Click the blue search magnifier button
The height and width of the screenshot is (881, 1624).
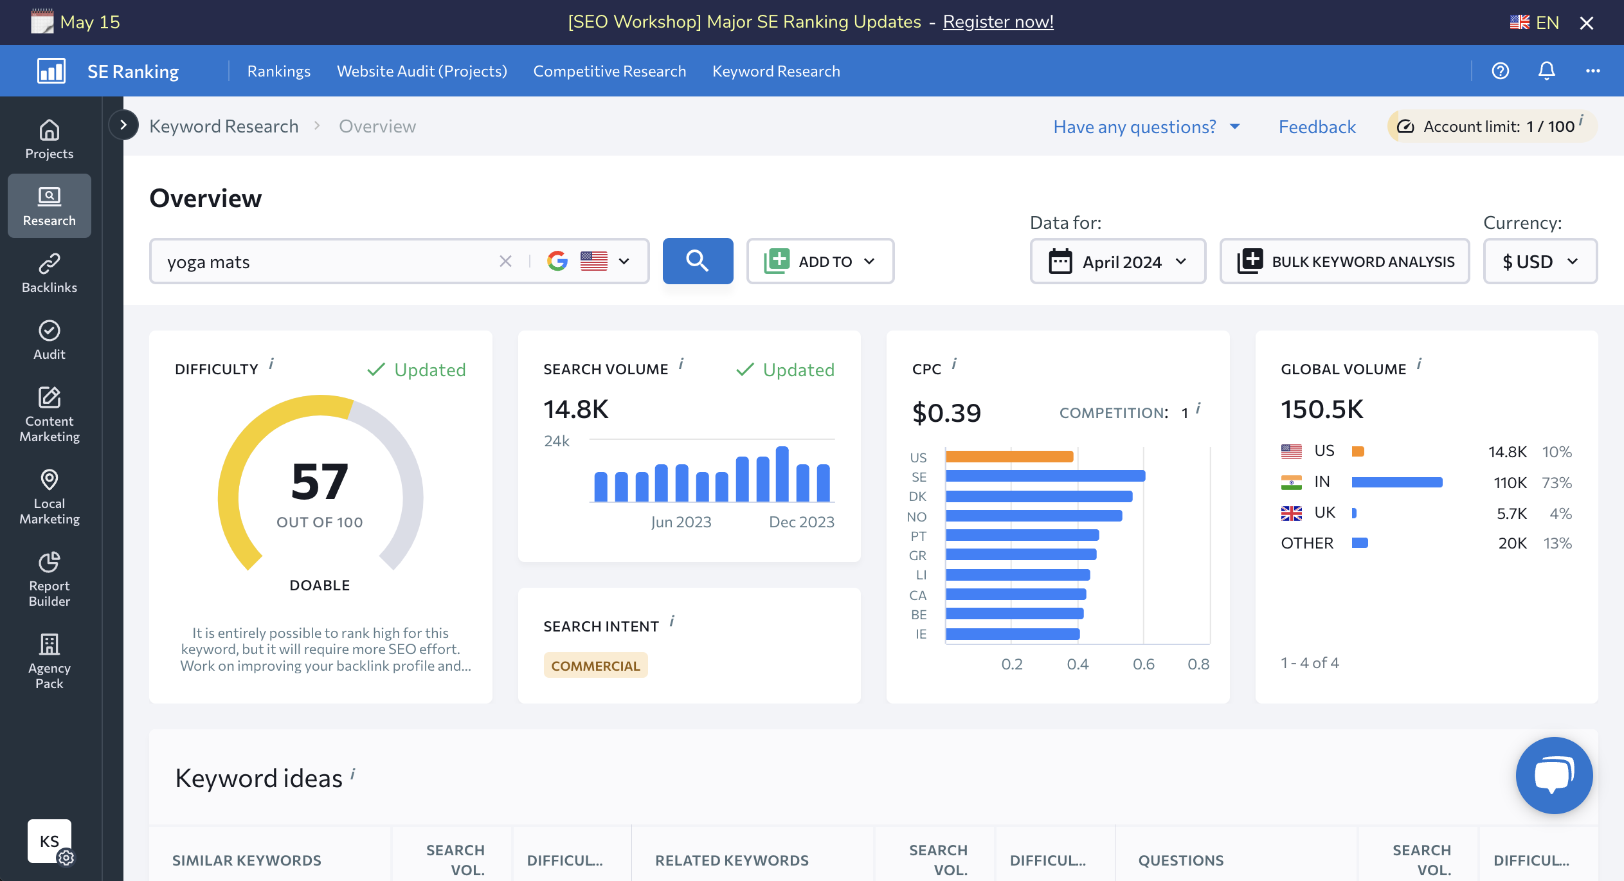(x=698, y=261)
